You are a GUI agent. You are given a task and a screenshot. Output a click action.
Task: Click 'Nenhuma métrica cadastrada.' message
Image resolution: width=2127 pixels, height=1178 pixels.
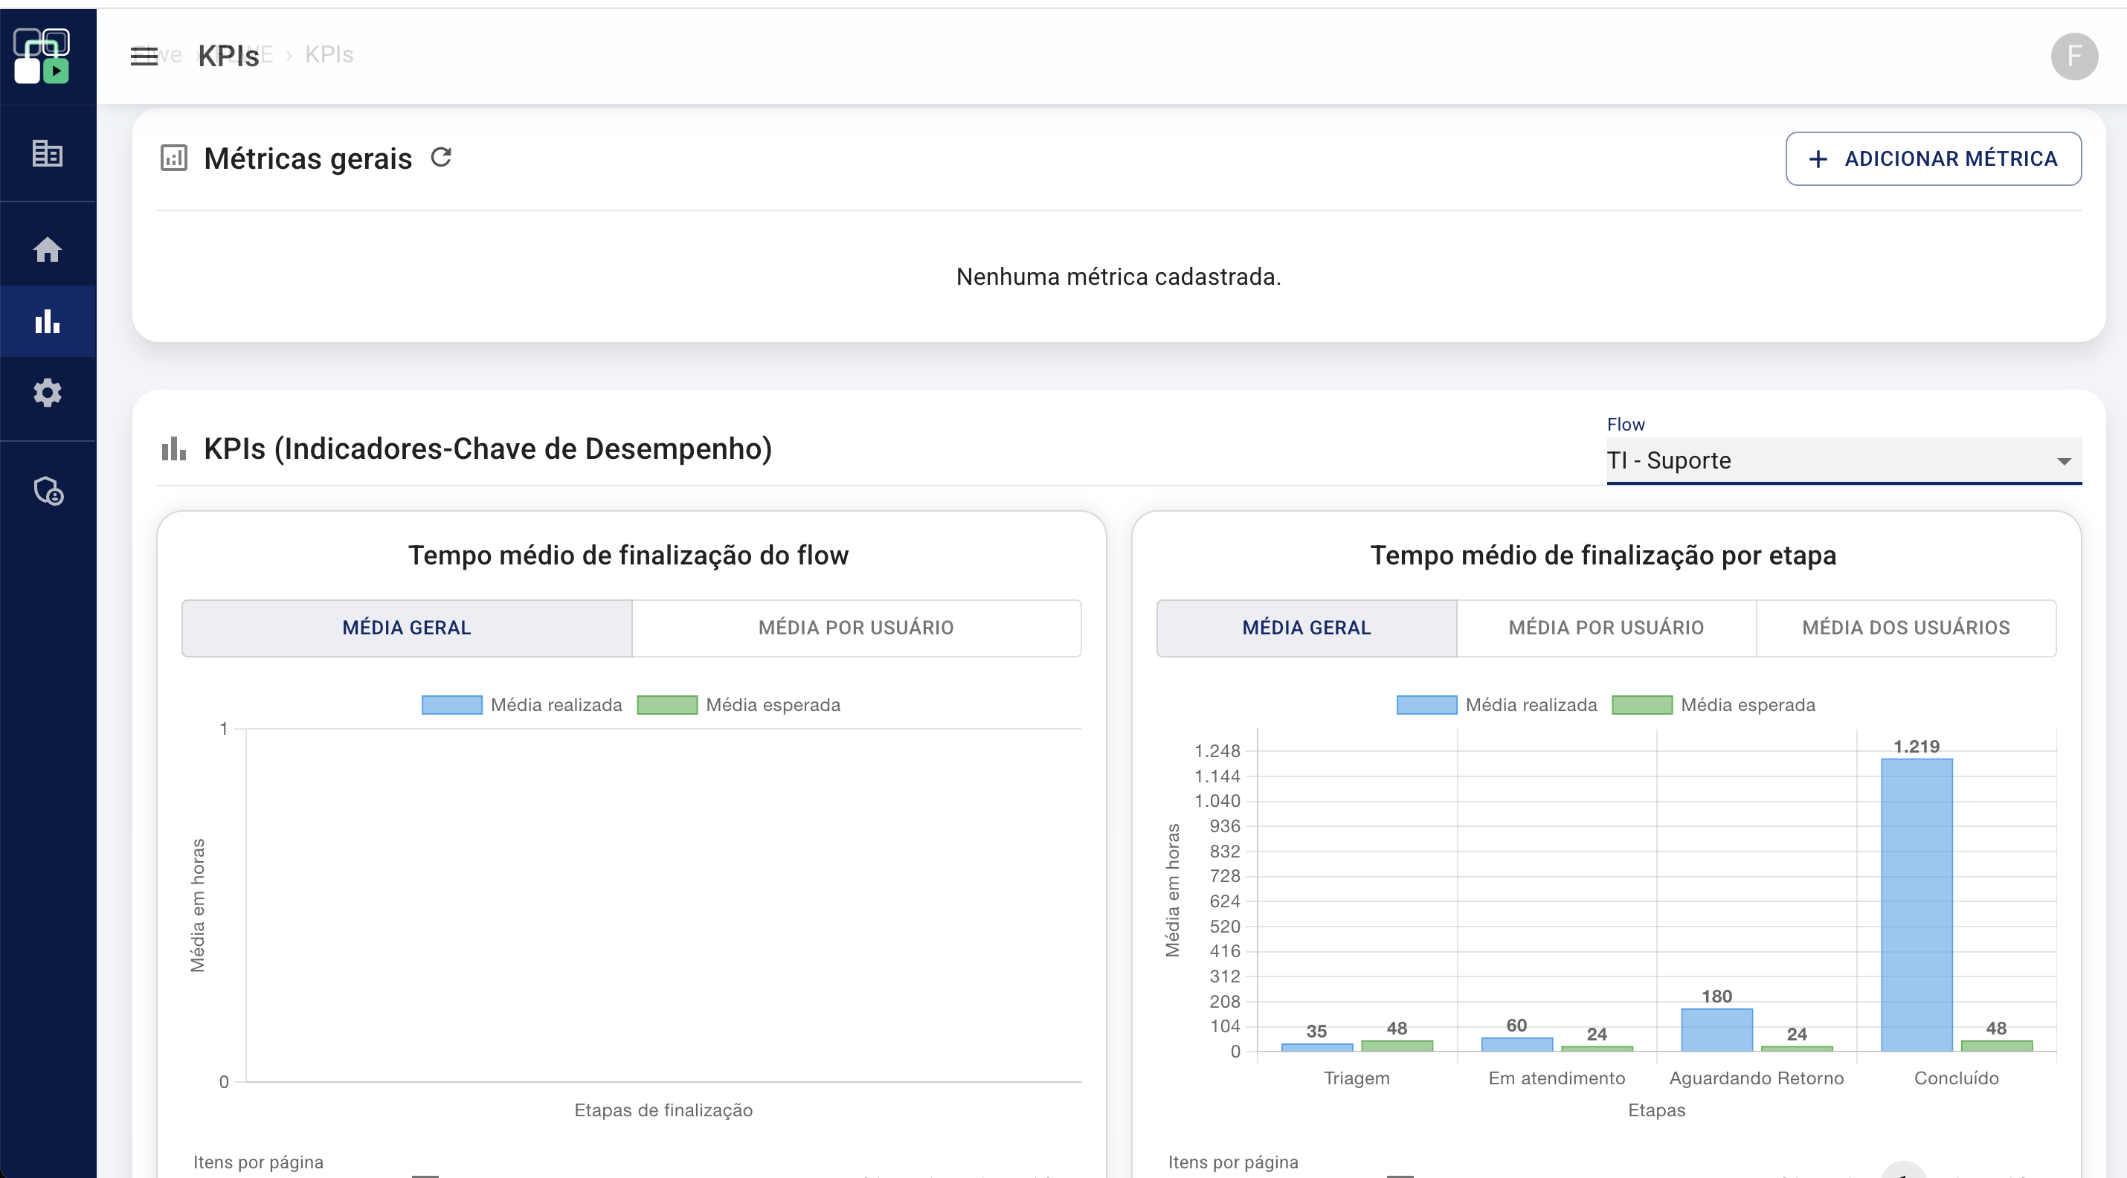tap(1119, 277)
